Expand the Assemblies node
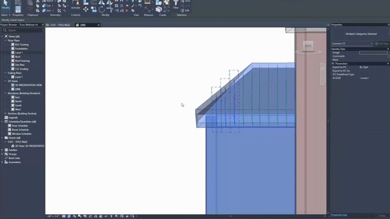Image resolution: width=390 pixels, height=219 pixels. coord(2,162)
